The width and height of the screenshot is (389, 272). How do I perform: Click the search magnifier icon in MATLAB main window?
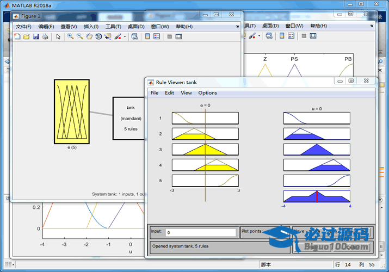tap(380, 61)
